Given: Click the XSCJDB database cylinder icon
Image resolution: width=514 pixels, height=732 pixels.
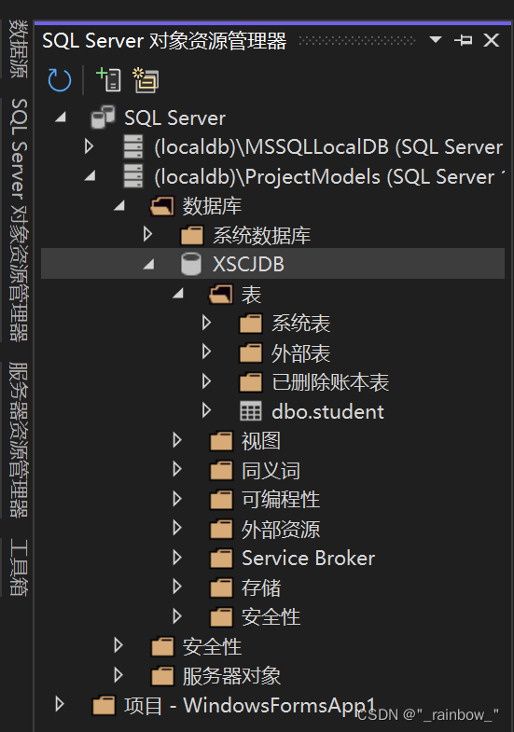Looking at the screenshot, I should [191, 264].
